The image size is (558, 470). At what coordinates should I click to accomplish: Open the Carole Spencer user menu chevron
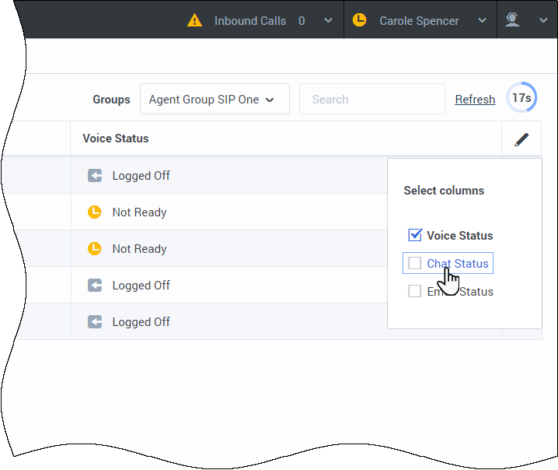coord(482,21)
